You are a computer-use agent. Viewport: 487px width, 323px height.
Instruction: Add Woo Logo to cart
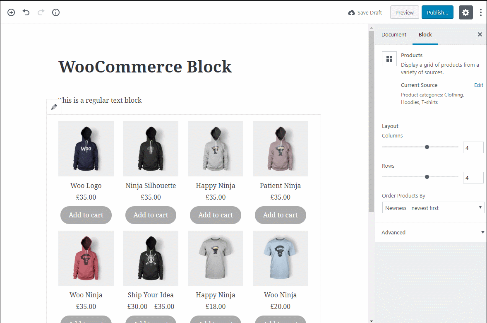86,215
